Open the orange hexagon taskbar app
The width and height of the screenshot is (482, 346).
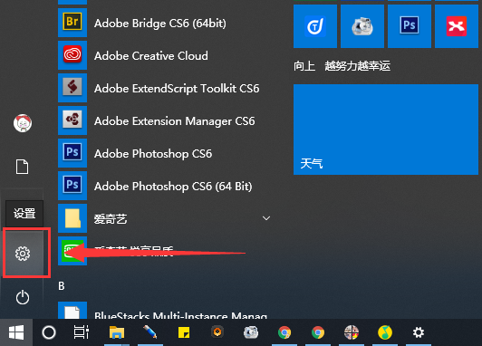click(217, 332)
